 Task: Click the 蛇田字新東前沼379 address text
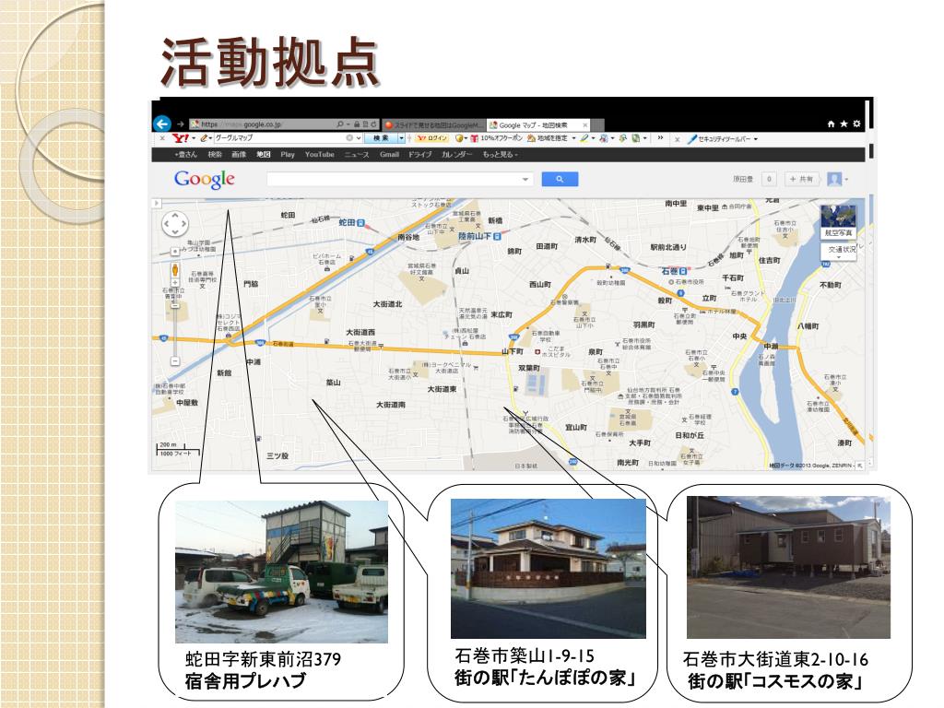pos(263,658)
